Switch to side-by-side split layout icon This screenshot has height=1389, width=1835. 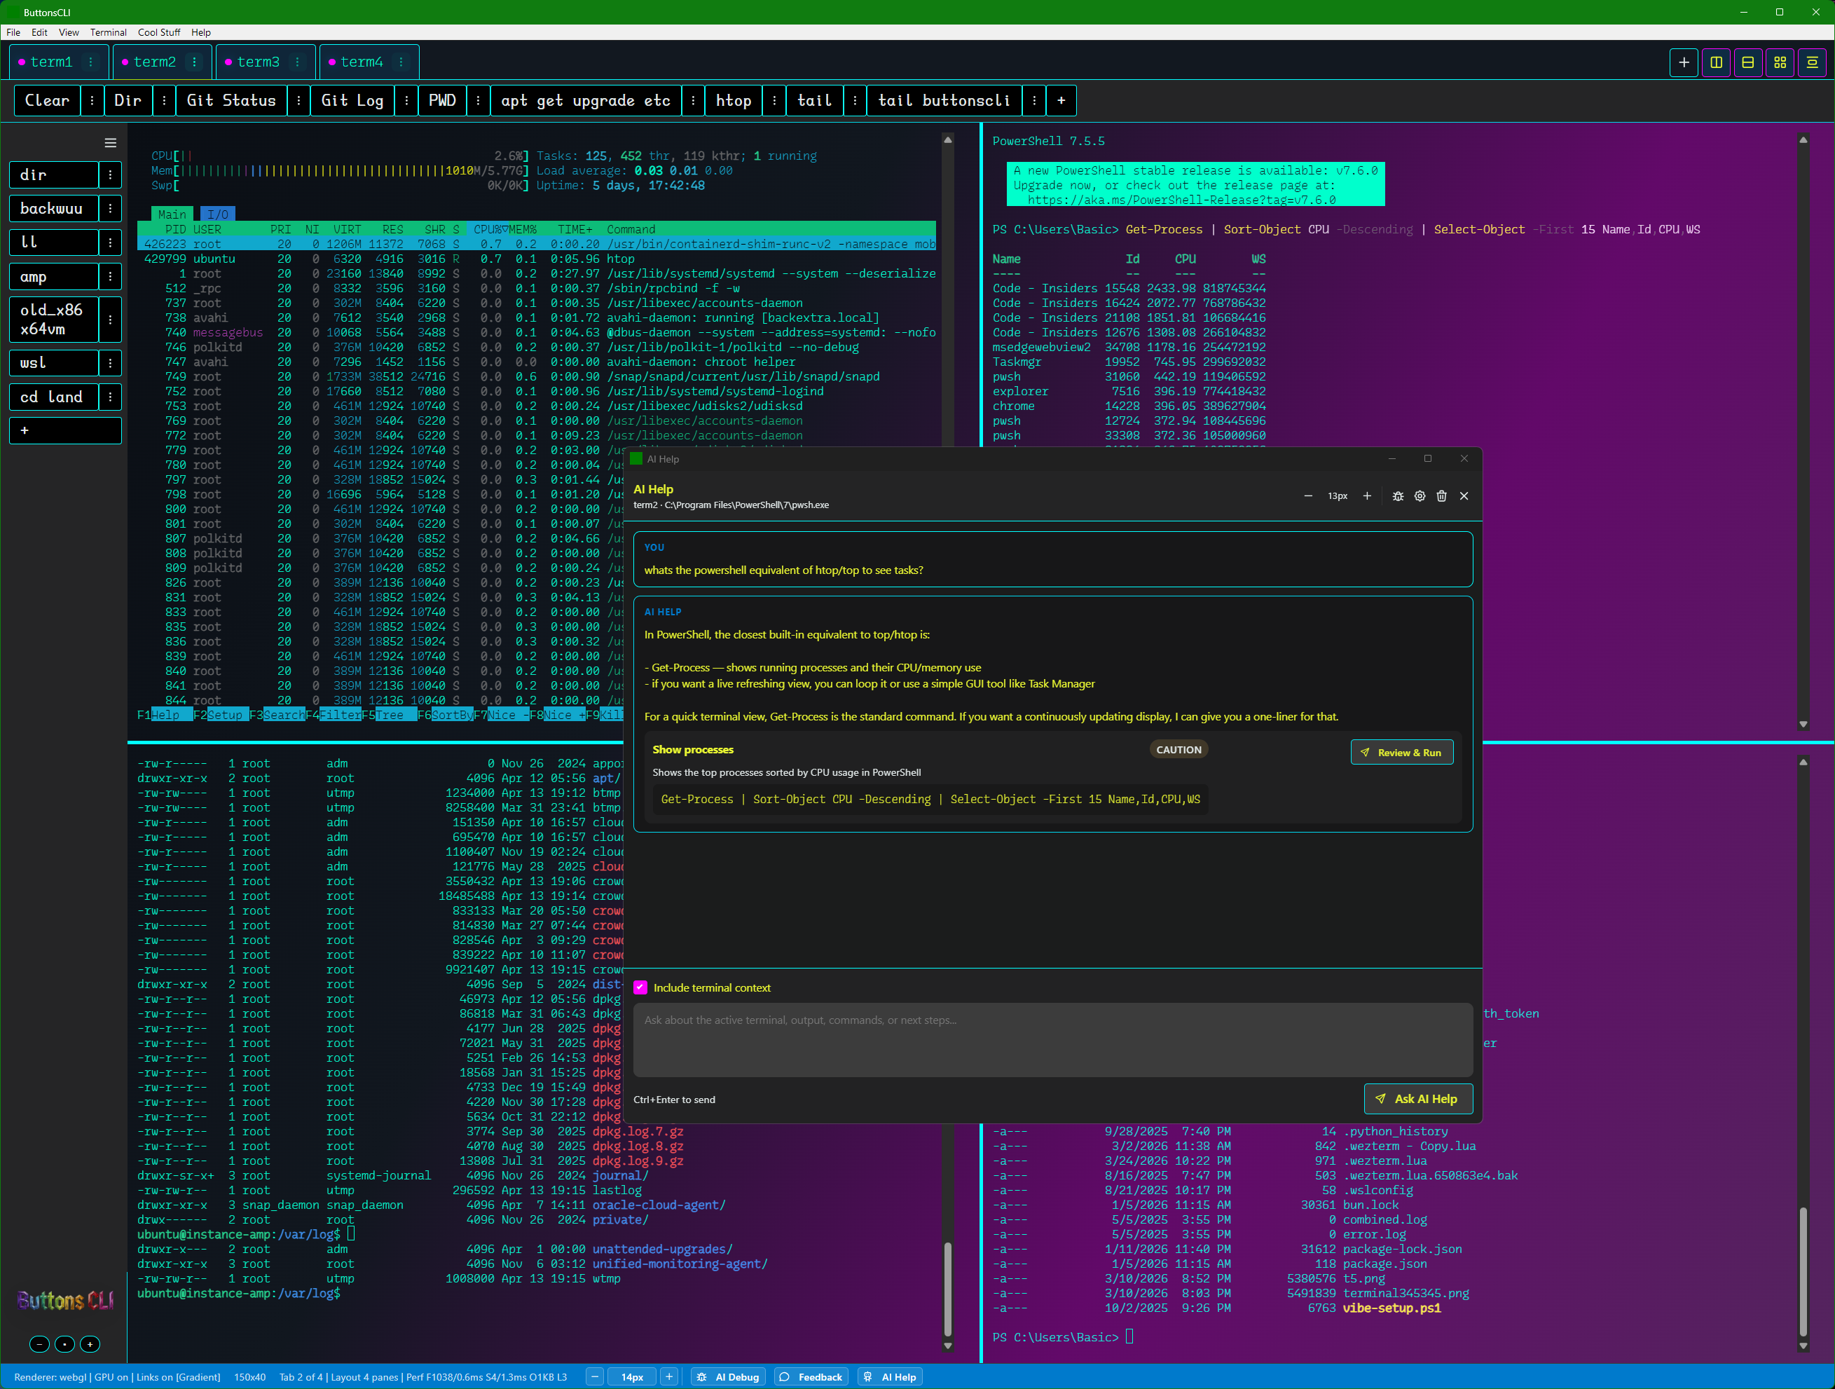[x=1716, y=62]
